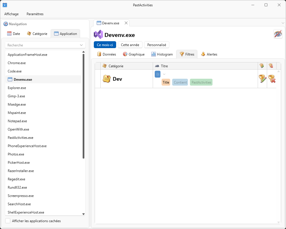Click the add filter icon in column header

click(x=262, y=66)
